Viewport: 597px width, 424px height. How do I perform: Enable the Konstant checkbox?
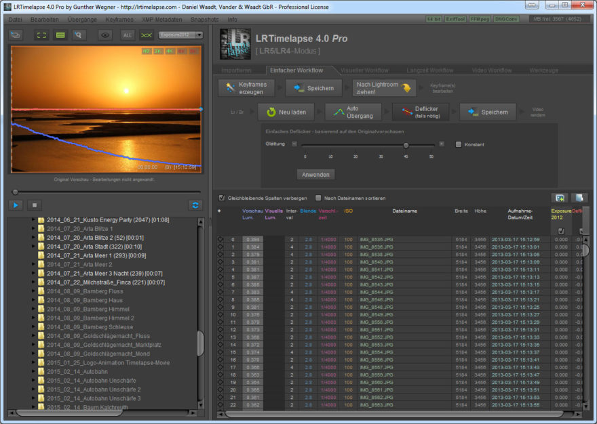point(459,144)
